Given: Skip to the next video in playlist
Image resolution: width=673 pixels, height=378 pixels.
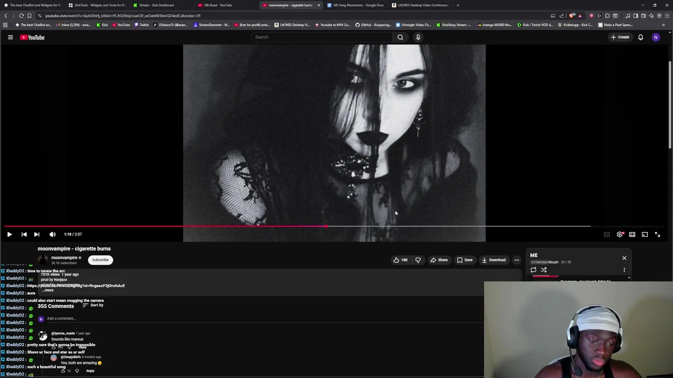Looking at the screenshot, I should point(37,234).
